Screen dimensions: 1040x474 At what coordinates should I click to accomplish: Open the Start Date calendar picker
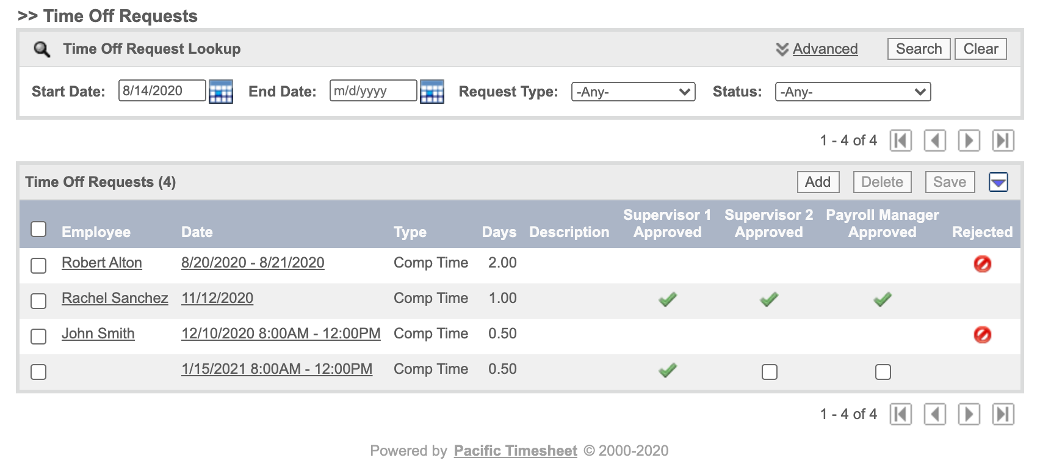tap(220, 92)
